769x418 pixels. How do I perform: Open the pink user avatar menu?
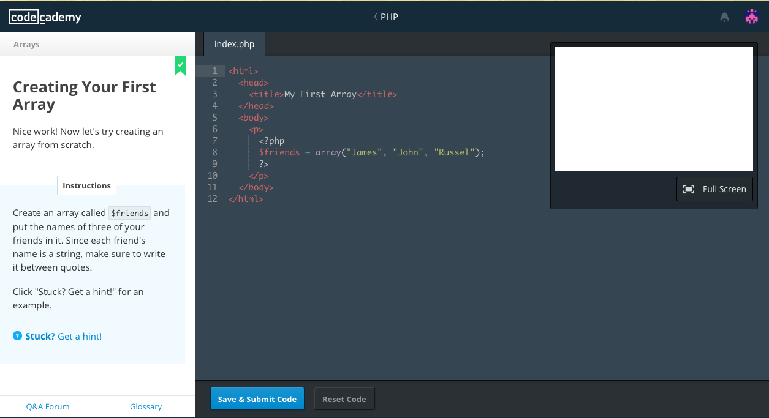[752, 17]
